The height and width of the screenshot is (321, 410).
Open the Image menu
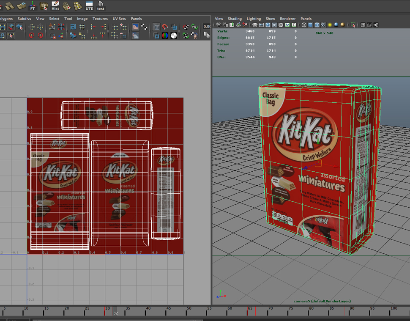pos(82,19)
